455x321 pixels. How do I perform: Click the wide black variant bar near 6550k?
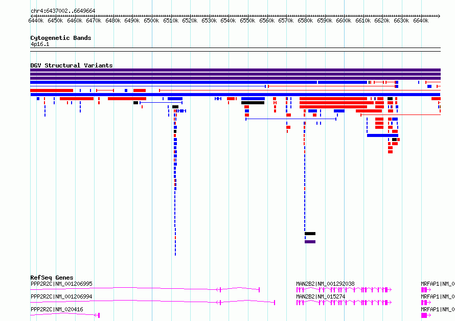coord(253,103)
